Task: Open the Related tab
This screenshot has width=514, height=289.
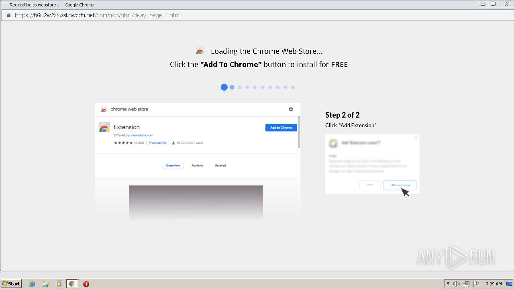Action: coord(220,165)
